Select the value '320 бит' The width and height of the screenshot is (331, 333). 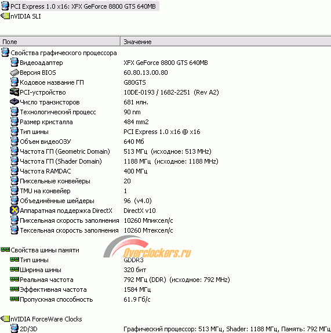(x=134, y=270)
